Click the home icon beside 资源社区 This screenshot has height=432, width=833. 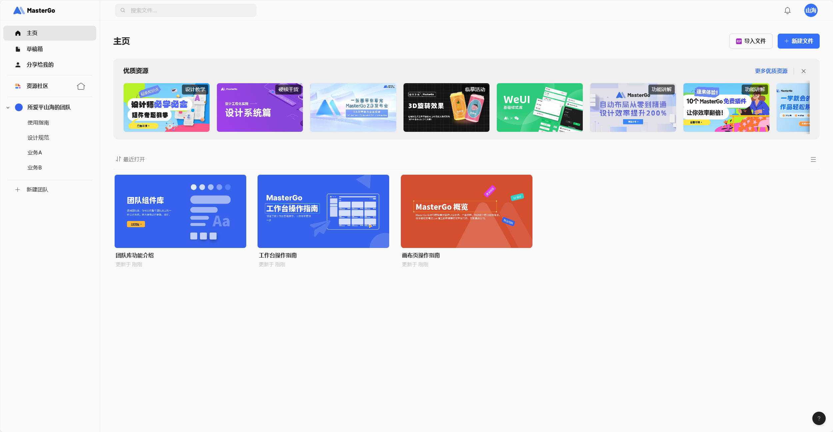(81, 86)
